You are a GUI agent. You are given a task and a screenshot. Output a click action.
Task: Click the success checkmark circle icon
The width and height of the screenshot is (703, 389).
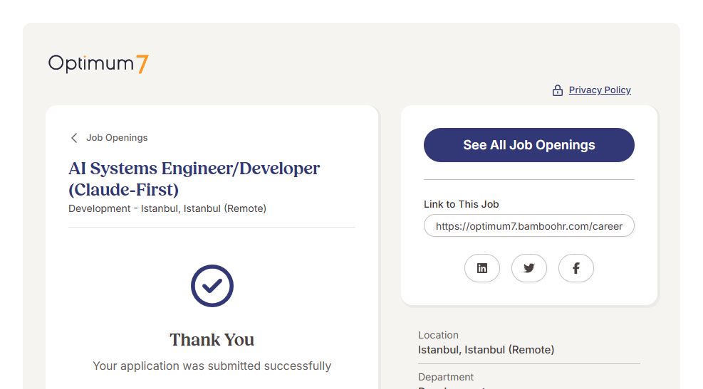pyautogui.click(x=212, y=286)
